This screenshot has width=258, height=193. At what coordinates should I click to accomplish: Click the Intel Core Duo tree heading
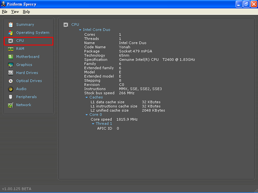point(97,30)
